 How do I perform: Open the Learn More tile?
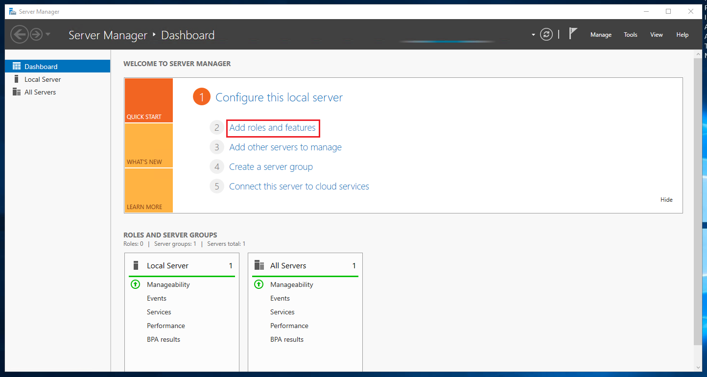pyautogui.click(x=148, y=190)
